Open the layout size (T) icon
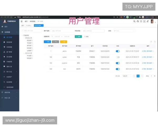158x127 pixels. [x=148, y=21]
